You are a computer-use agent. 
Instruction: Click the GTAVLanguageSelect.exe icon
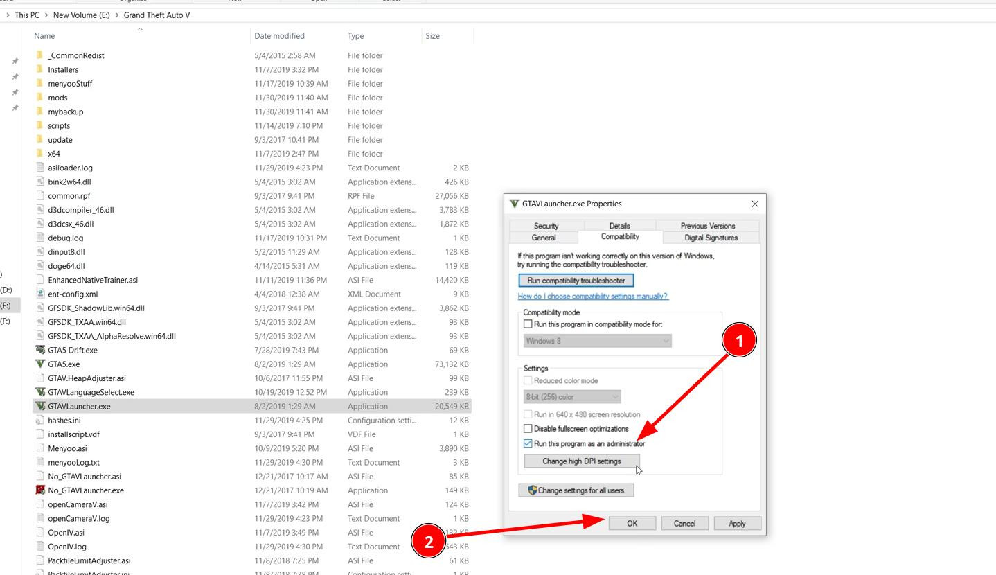click(40, 392)
